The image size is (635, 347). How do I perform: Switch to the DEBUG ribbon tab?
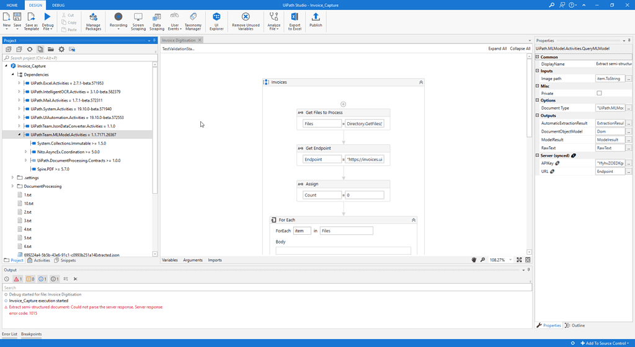click(58, 5)
